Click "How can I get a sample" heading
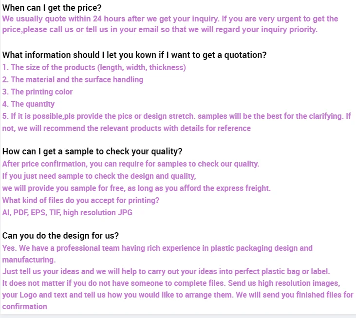 [x=92, y=151]
